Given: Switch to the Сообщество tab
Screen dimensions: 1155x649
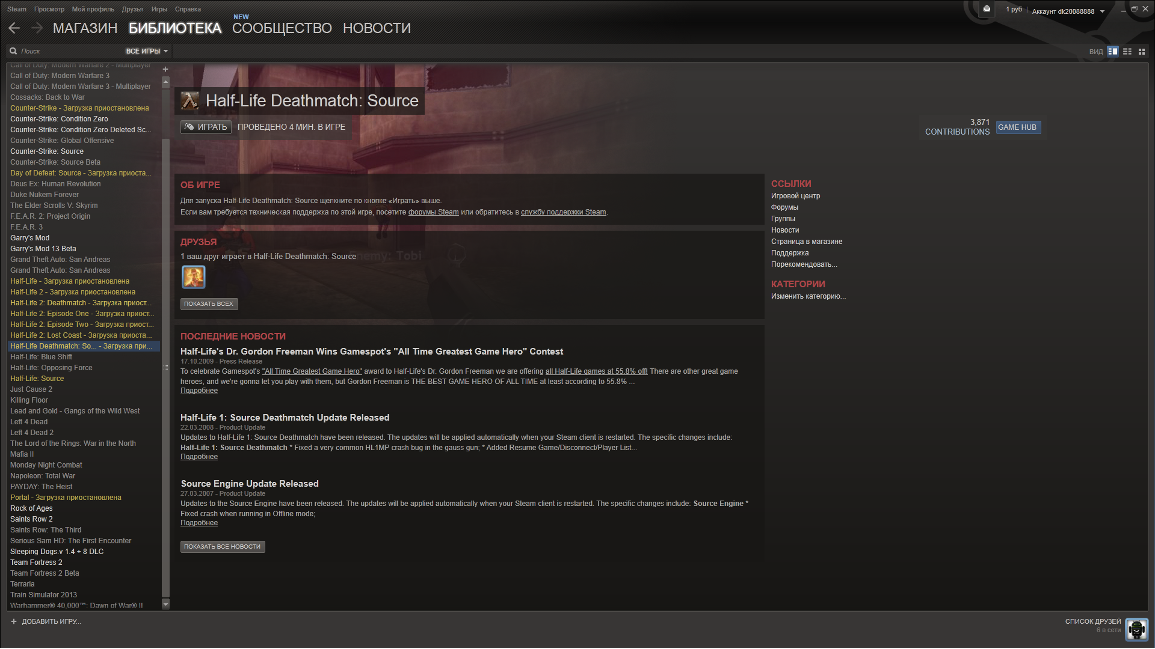Looking at the screenshot, I should click(x=282, y=28).
